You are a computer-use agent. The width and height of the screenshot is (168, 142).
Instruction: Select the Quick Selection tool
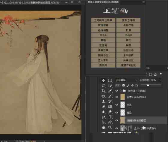(x=110, y=86)
